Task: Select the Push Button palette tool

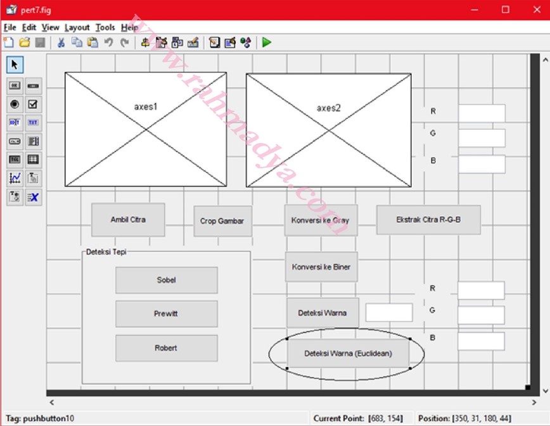Action: [15, 85]
